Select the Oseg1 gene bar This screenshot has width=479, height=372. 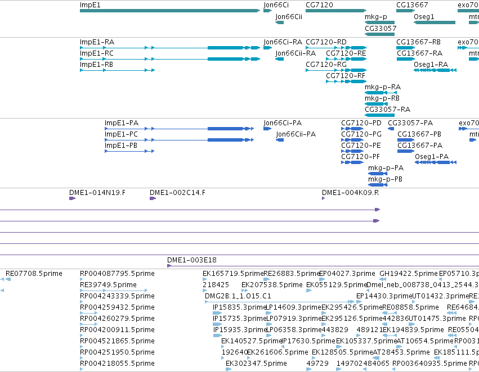click(435, 22)
